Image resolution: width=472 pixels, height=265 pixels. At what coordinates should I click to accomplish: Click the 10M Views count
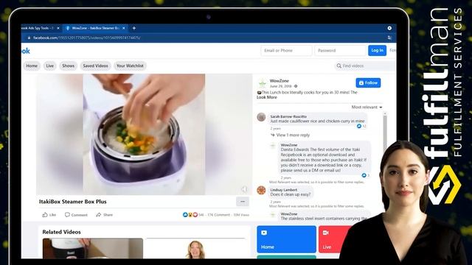coord(241,215)
